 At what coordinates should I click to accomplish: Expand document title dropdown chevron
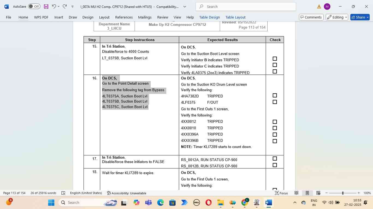(185, 7)
